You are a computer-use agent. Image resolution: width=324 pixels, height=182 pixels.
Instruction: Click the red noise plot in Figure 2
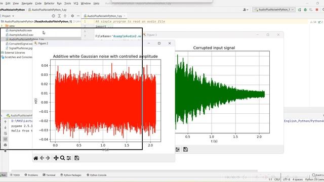105,101
